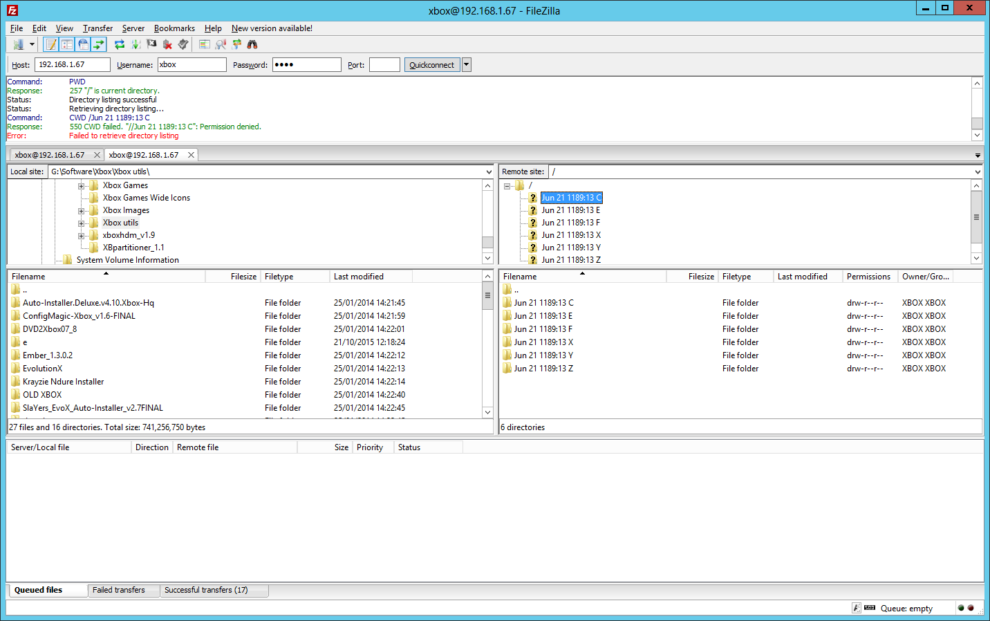The height and width of the screenshot is (621, 990).
Task: Click the green activity LED indicator
Action: [x=961, y=608]
